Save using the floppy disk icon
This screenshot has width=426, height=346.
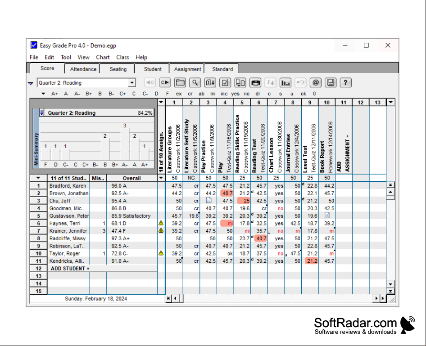(x=331, y=82)
